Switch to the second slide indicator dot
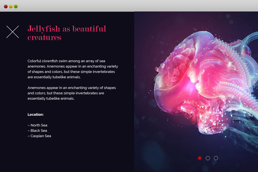The image size is (258, 172). (208, 158)
